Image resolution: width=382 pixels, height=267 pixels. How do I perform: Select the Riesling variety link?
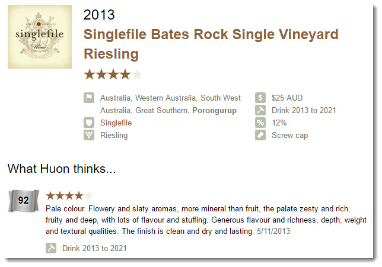114,135
